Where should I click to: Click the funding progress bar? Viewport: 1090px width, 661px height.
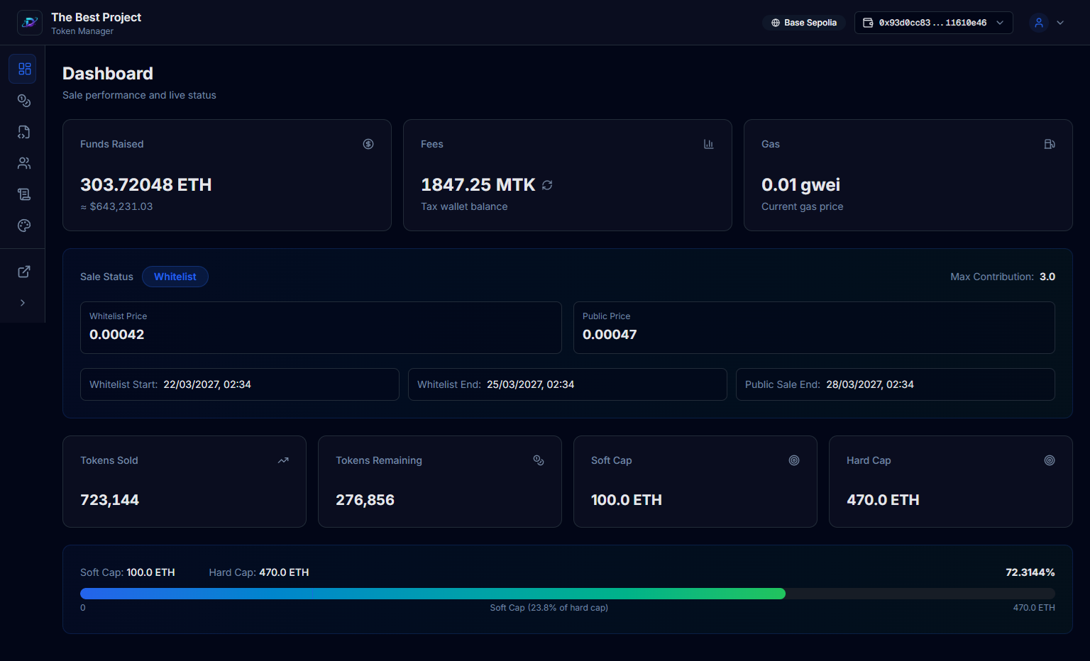[x=567, y=594]
